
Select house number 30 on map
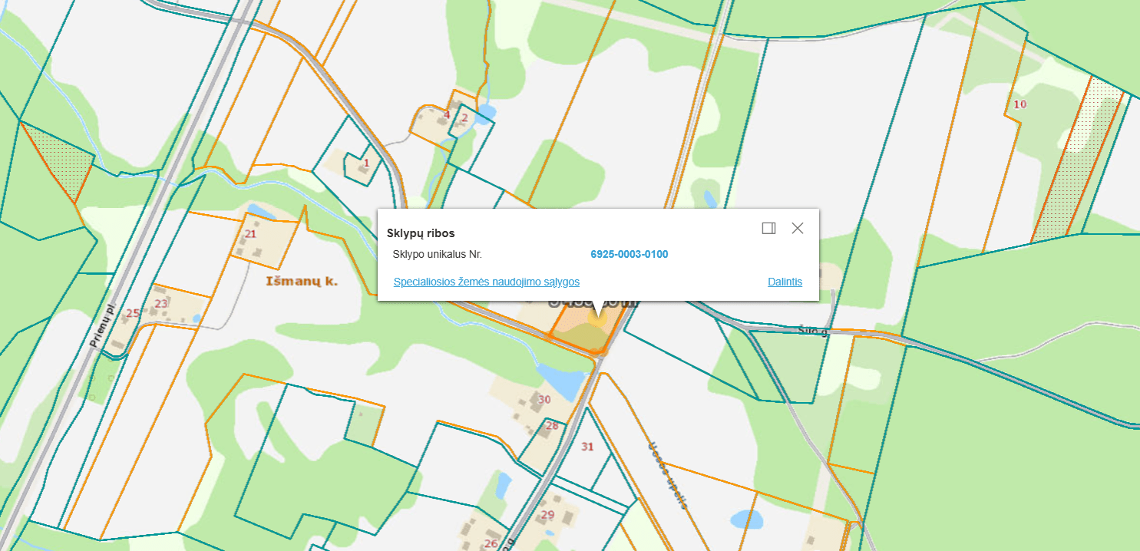tap(544, 399)
